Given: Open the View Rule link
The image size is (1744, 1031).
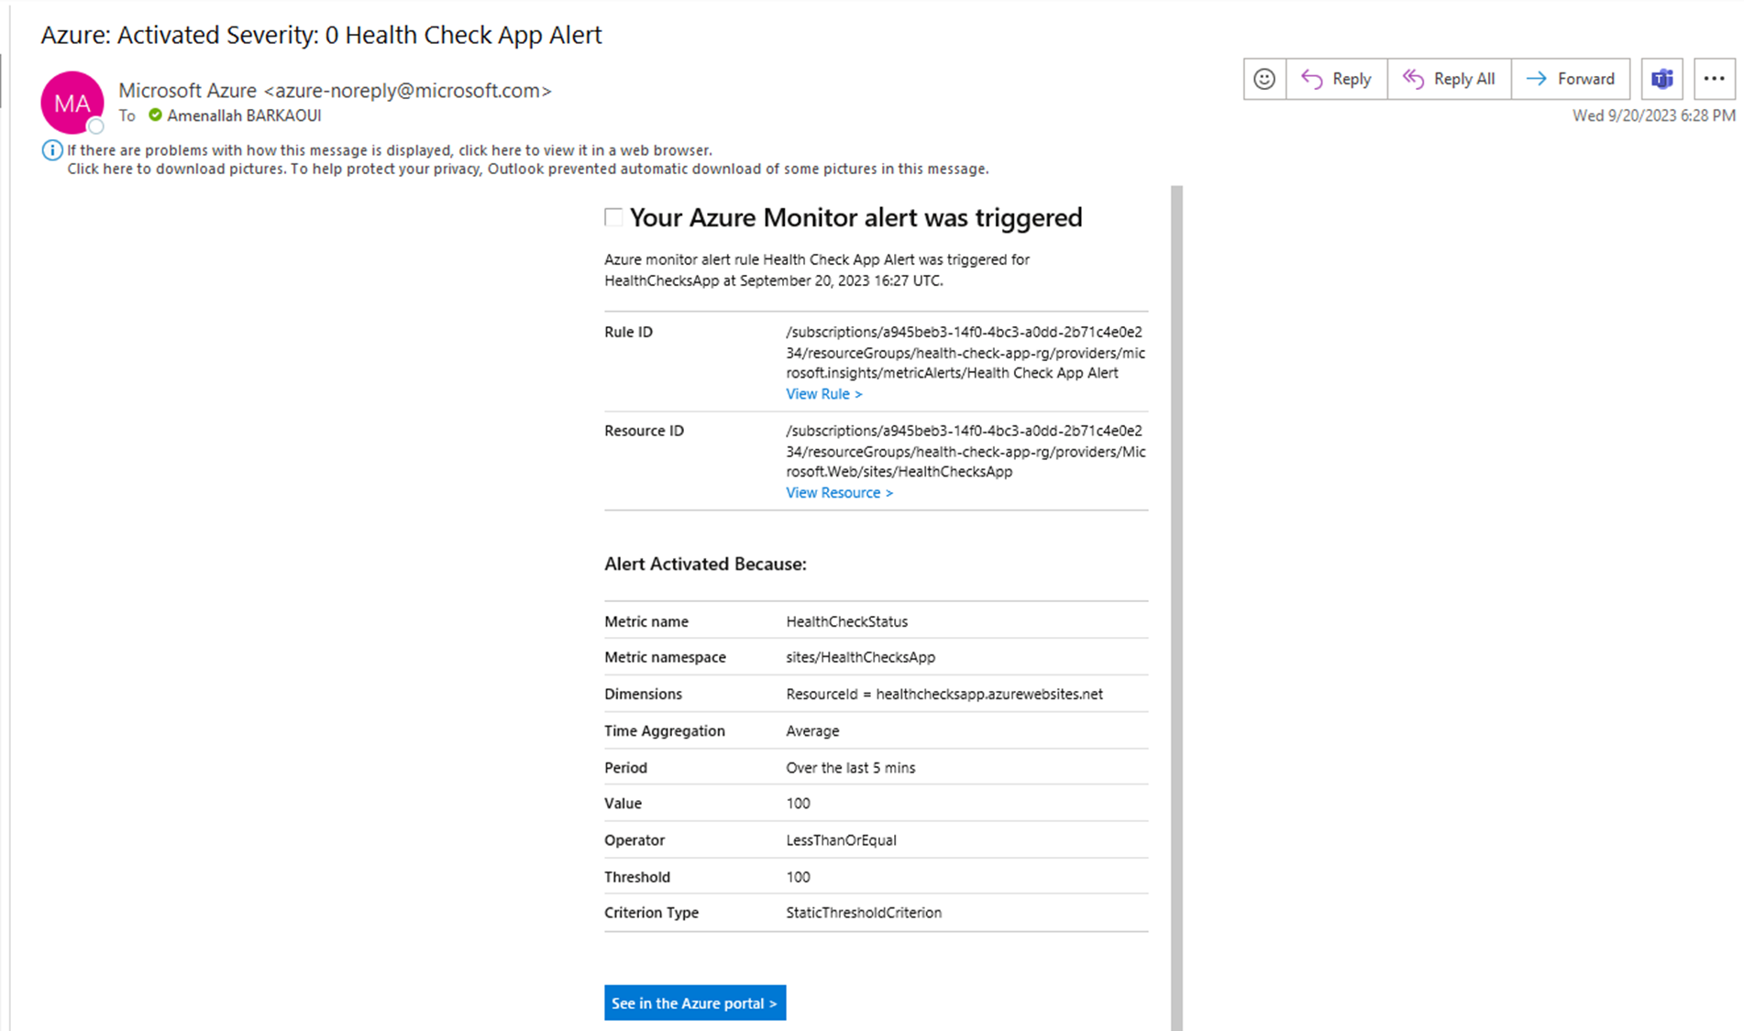Looking at the screenshot, I should (x=823, y=394).
